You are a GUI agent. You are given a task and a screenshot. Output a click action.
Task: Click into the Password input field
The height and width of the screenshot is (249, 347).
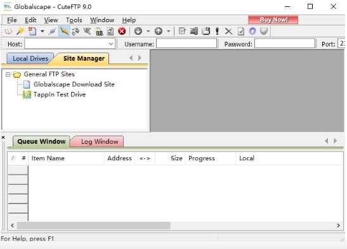285,43
